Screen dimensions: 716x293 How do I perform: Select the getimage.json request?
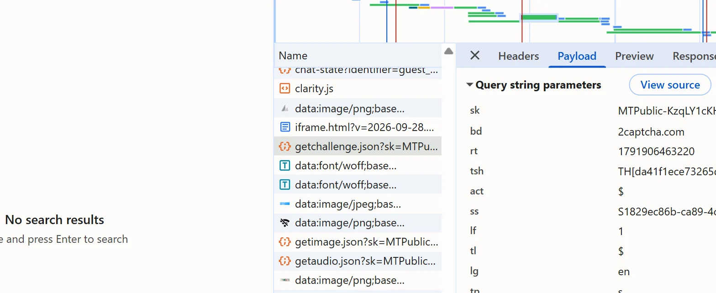358,242
